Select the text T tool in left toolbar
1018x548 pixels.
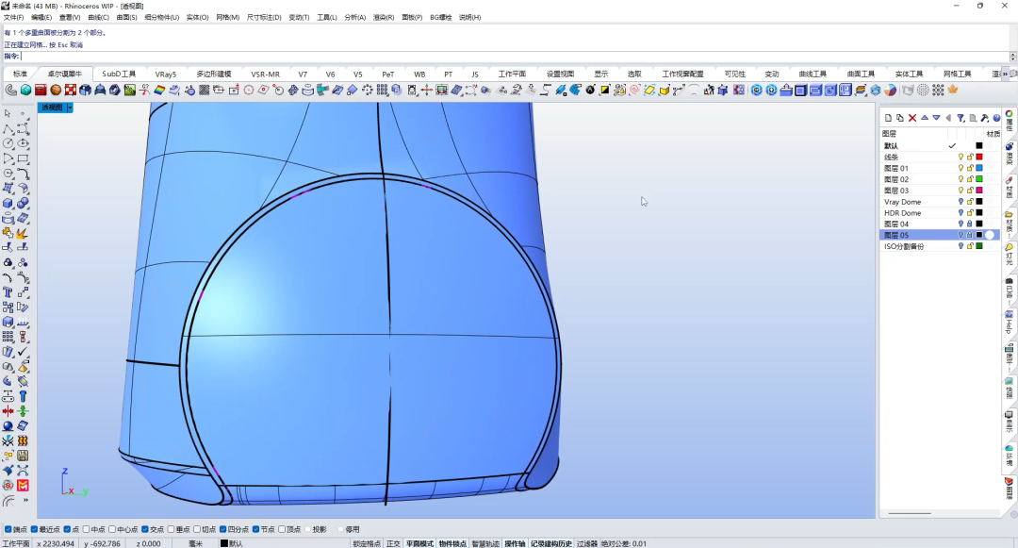click(x=8, y=292)
